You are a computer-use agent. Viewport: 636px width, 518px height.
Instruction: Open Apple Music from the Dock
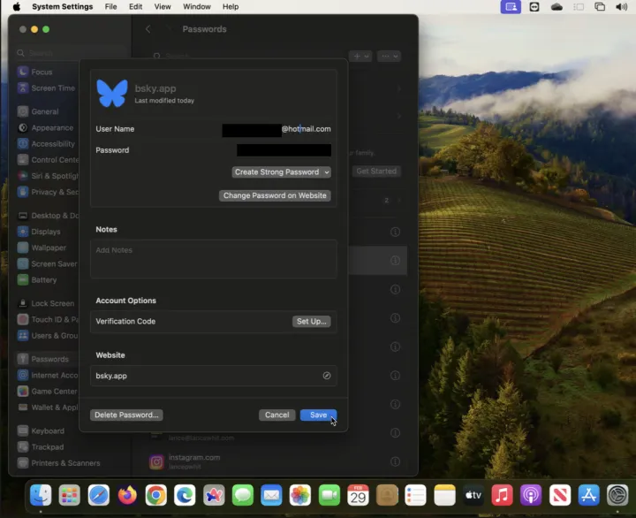pyautogui.click(x=502, y=495)
